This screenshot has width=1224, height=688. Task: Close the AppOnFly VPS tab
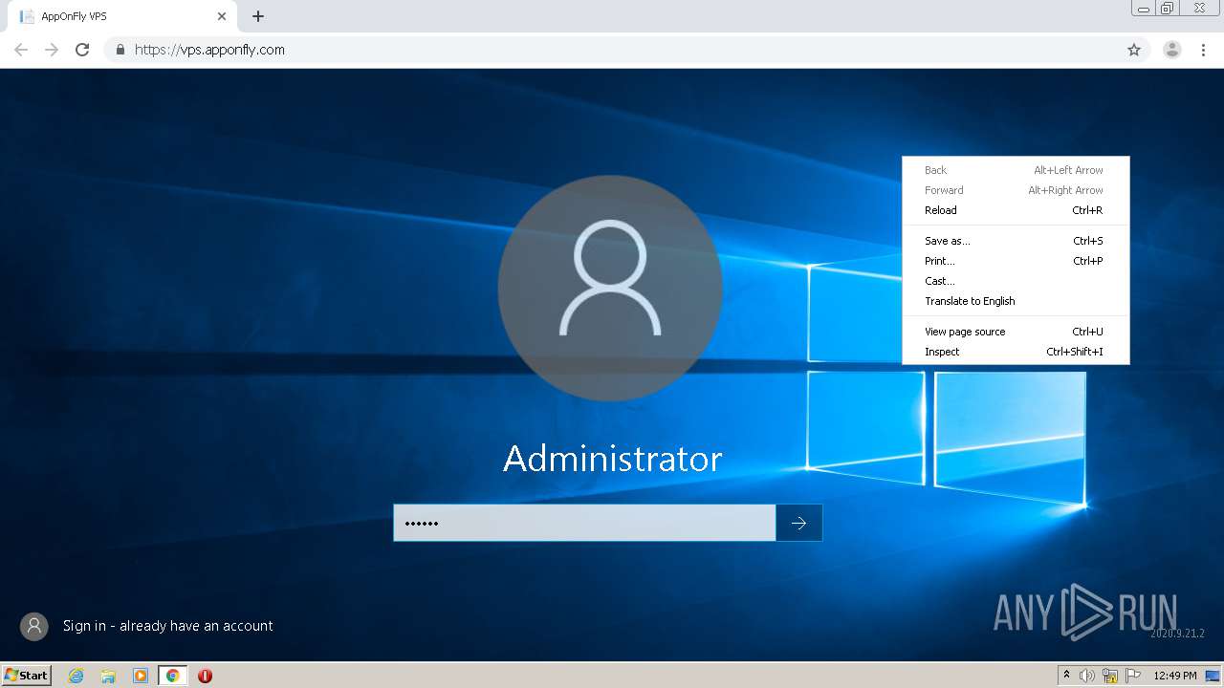[222, 16]
